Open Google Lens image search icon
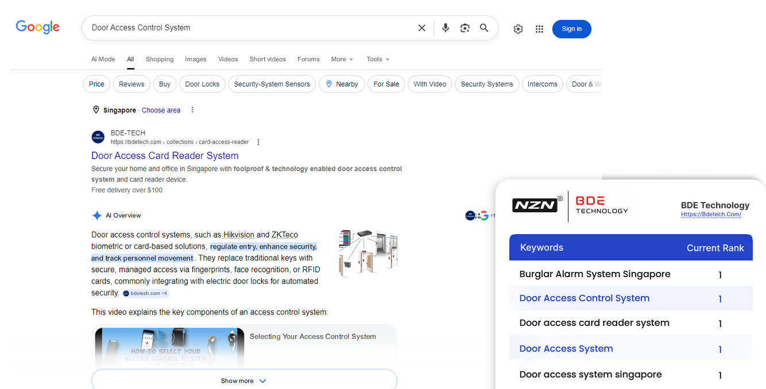This screenshot has height=389, width=766. 465,28
